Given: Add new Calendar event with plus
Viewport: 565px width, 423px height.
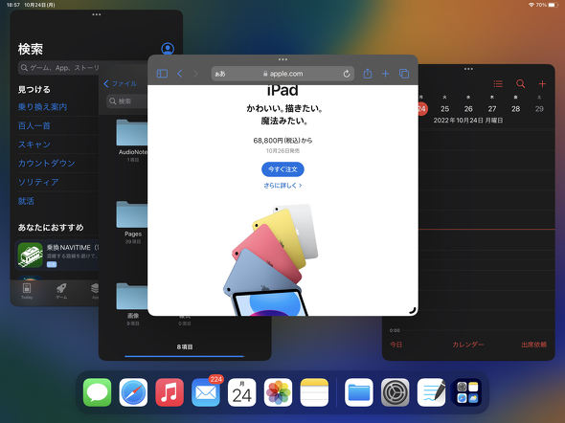Looking at the screenshot, I should click(x=542, y=84).
